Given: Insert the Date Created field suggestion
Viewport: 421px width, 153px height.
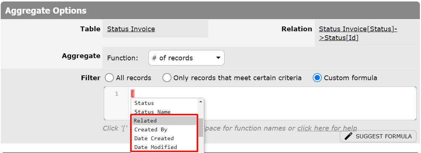Looking at the screenshot, I should click(x=154, y=138).
